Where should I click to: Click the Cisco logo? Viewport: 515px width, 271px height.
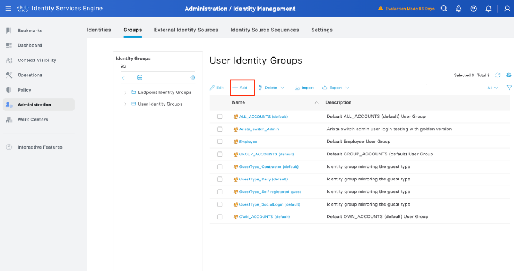[23, 9]
